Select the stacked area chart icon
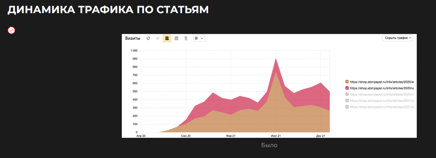Viewport: 436px width, 158px height. [x=167, y=38]
